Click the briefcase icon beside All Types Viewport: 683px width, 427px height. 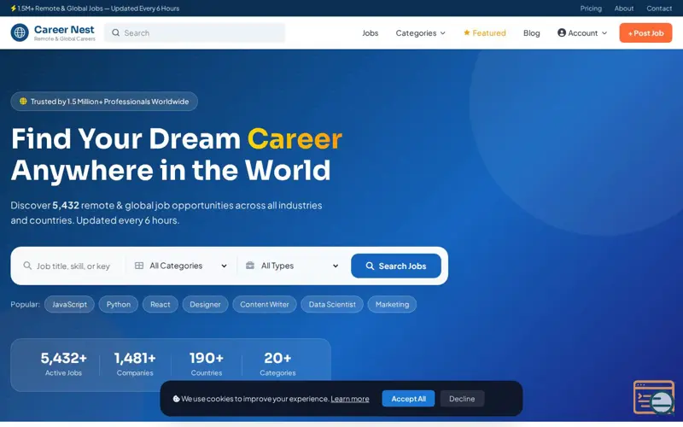point(250,266)
